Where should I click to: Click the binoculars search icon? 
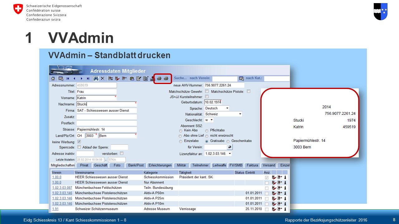point(96,78)
